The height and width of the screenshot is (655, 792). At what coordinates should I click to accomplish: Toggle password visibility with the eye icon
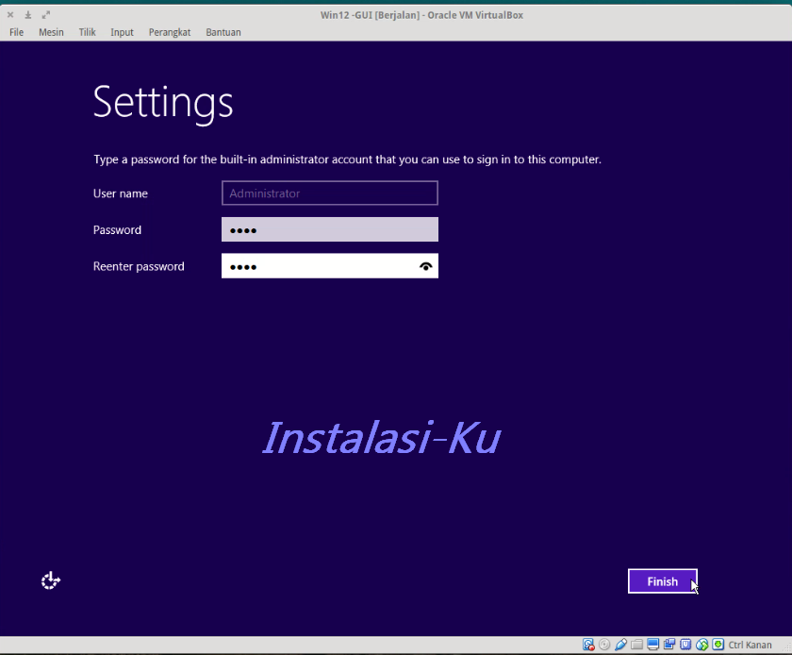425,266
